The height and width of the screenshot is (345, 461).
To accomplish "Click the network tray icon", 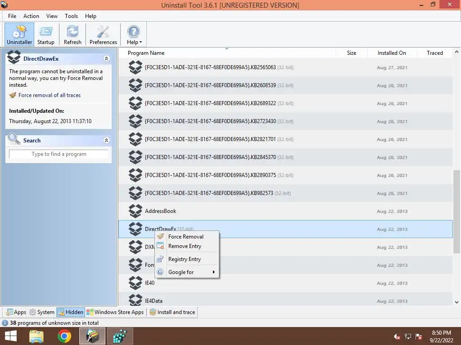I will click(x=408, y=336).
